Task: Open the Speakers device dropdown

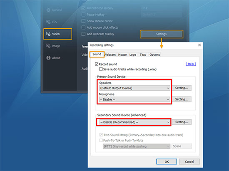Action: pyautogui.click(x=134, y=88)
